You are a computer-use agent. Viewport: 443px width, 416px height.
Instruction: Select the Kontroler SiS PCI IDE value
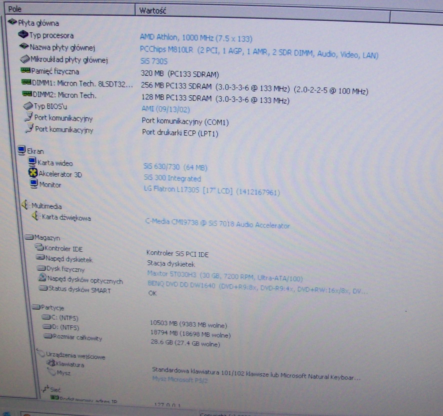pos(177,254)
